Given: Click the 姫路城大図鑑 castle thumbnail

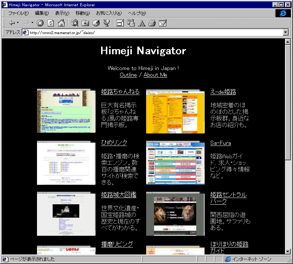Looking at the screenshot, I should coord(66,214).
